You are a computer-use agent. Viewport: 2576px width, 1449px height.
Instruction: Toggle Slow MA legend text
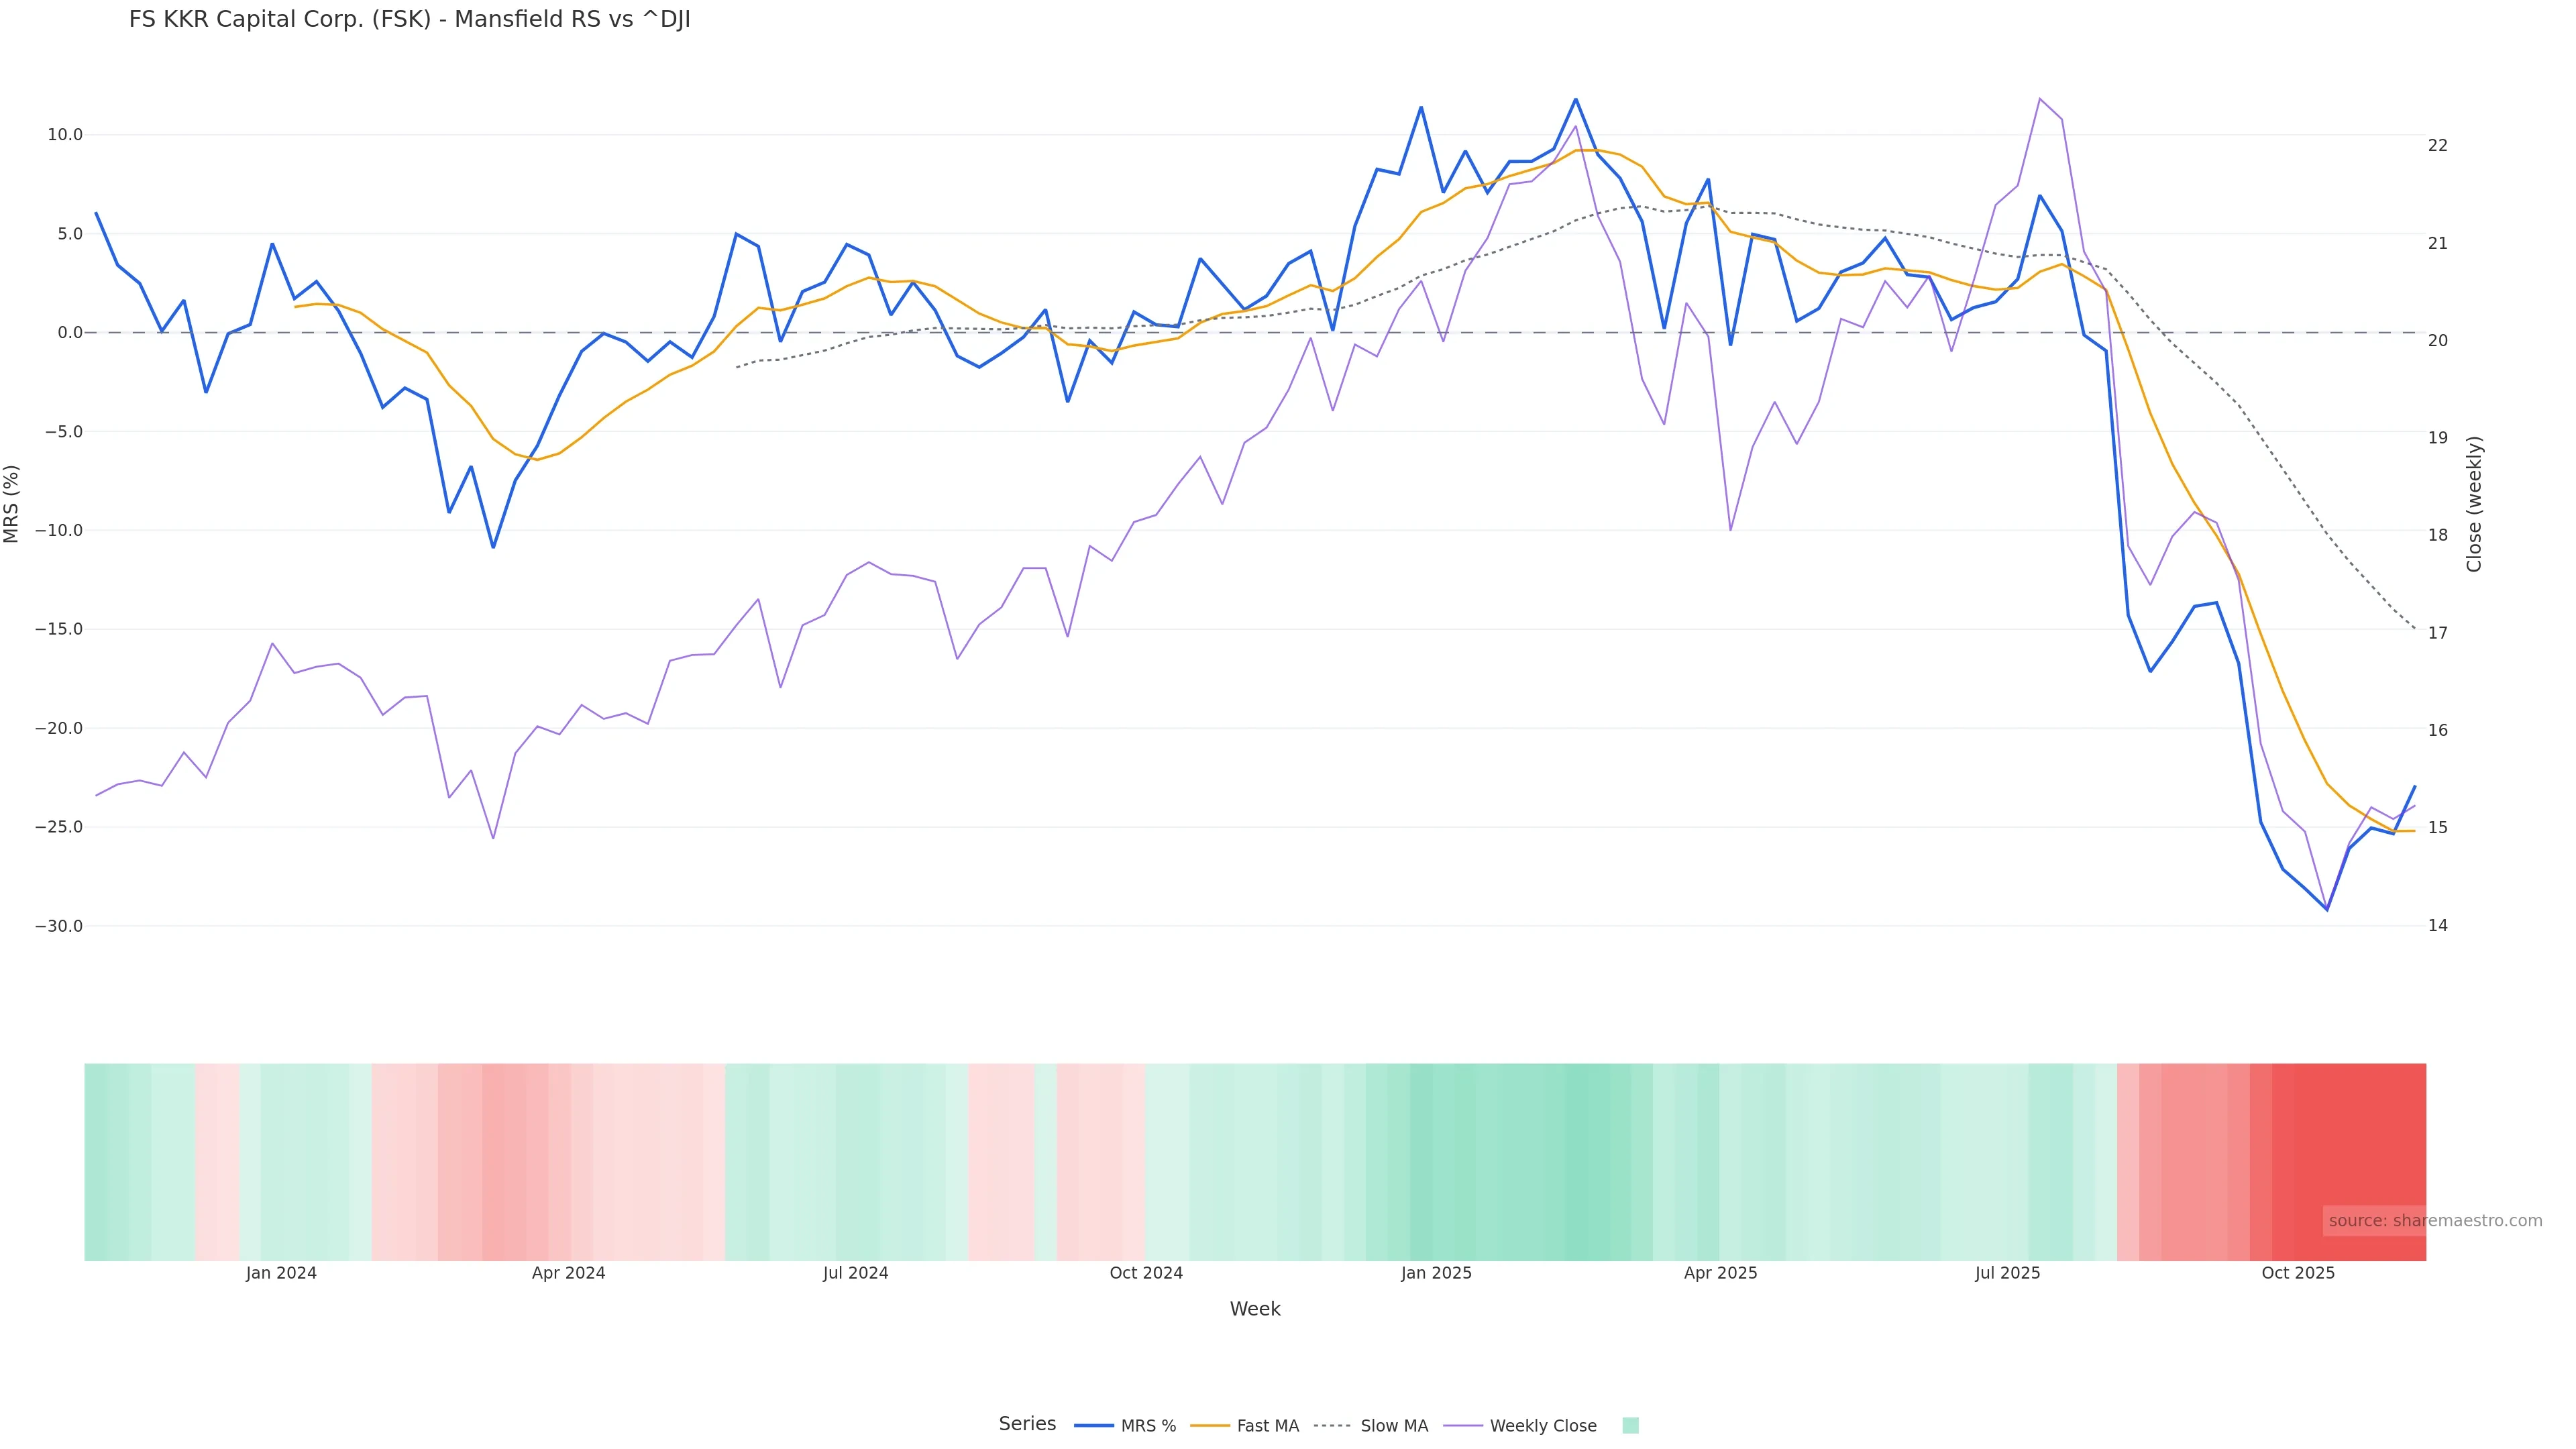(x=1393, y=1426)
